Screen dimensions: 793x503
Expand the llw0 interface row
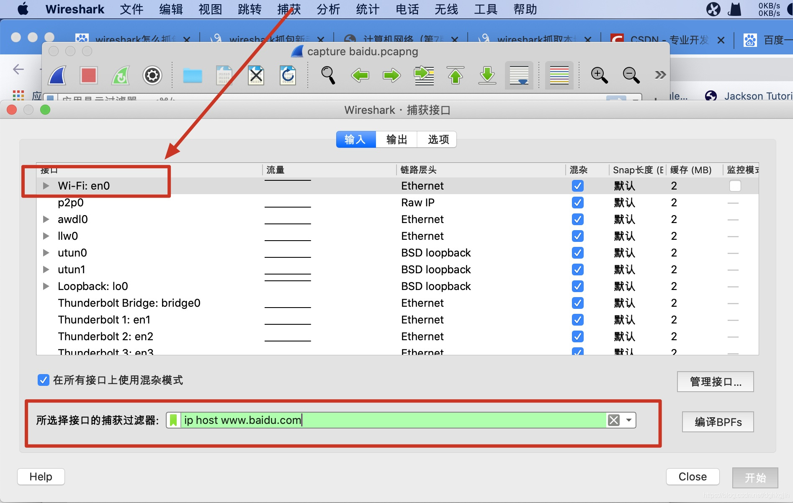pos(46,236)
